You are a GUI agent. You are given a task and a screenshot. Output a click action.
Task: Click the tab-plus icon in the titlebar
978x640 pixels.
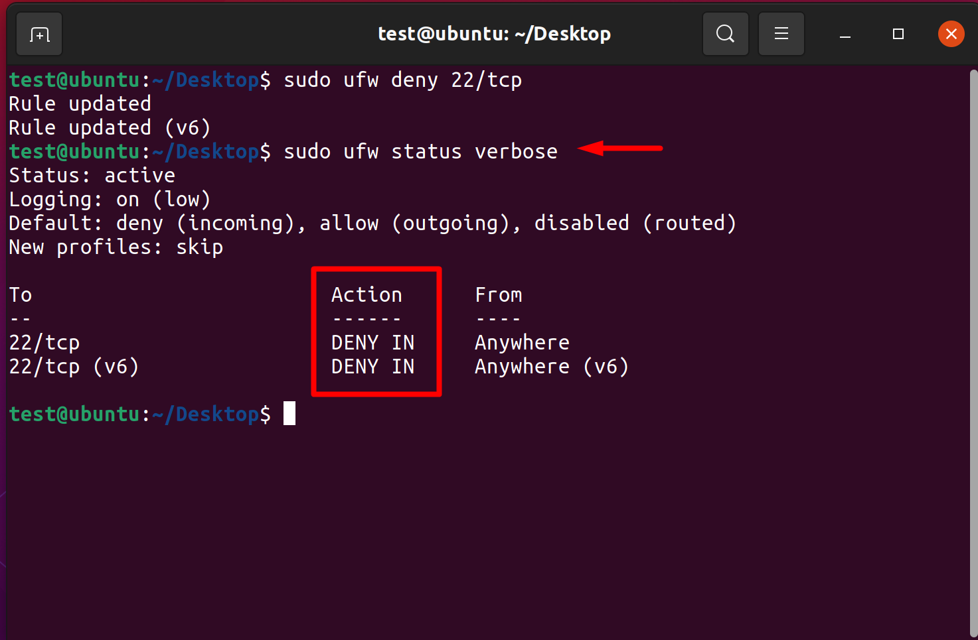[39, 33]
